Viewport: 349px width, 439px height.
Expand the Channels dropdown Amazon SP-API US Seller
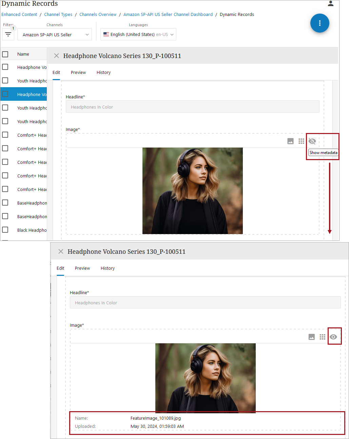55,35
